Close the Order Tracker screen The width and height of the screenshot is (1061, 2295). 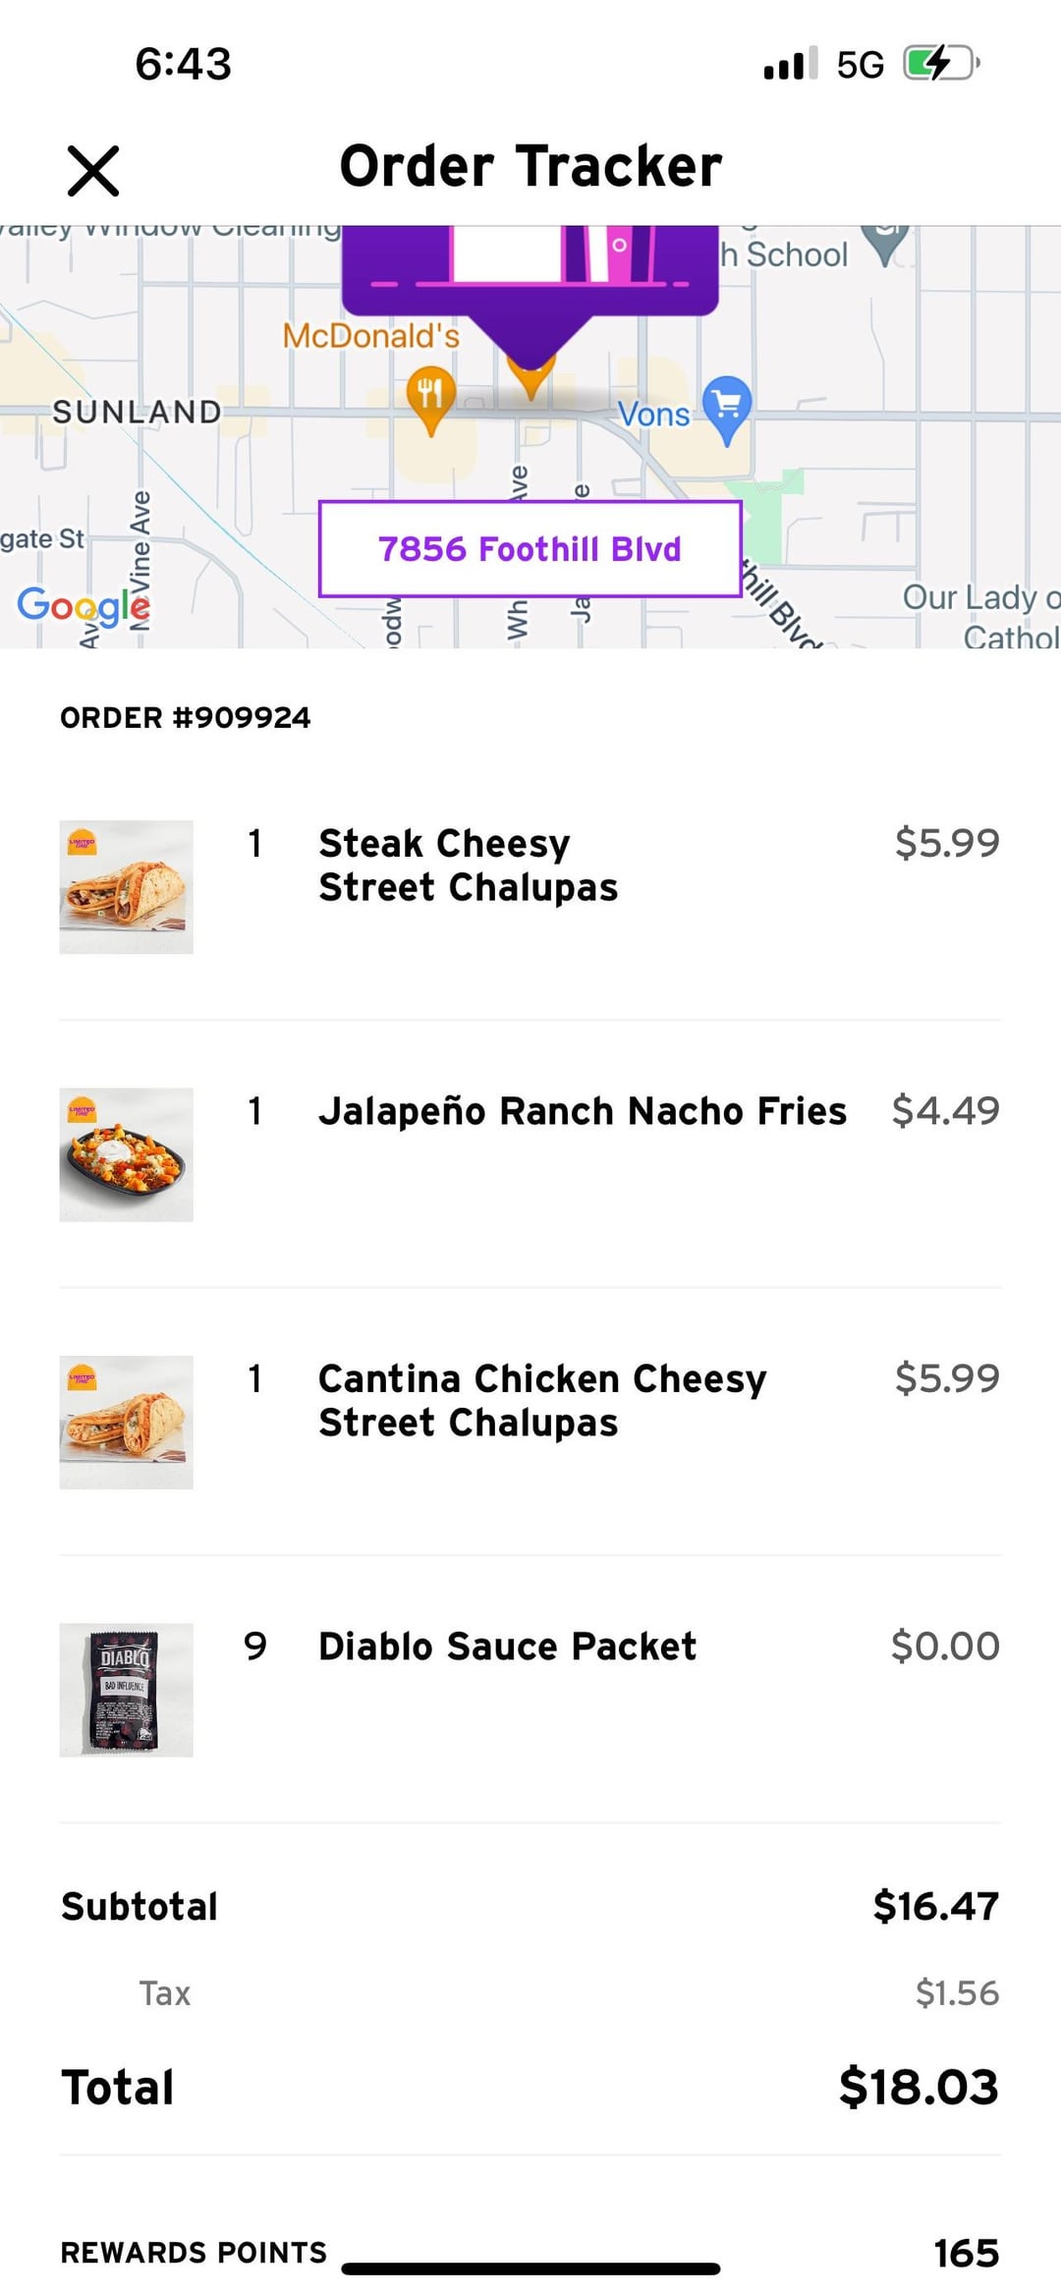pos(93,170)
